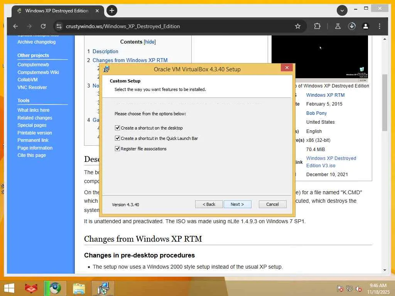Open the clock showing 9:46 AM
This screenshot has height=296, width=395.
(378, 289)
